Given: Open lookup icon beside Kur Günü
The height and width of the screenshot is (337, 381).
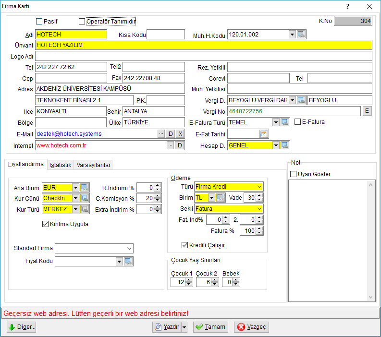Looking at the screenshot, I should click(x=85, y=198).
